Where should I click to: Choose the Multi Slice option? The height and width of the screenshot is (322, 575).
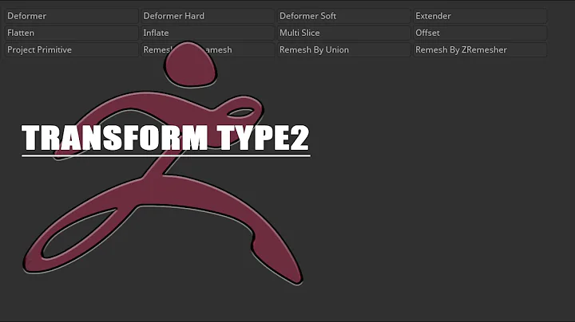point(343,33)
